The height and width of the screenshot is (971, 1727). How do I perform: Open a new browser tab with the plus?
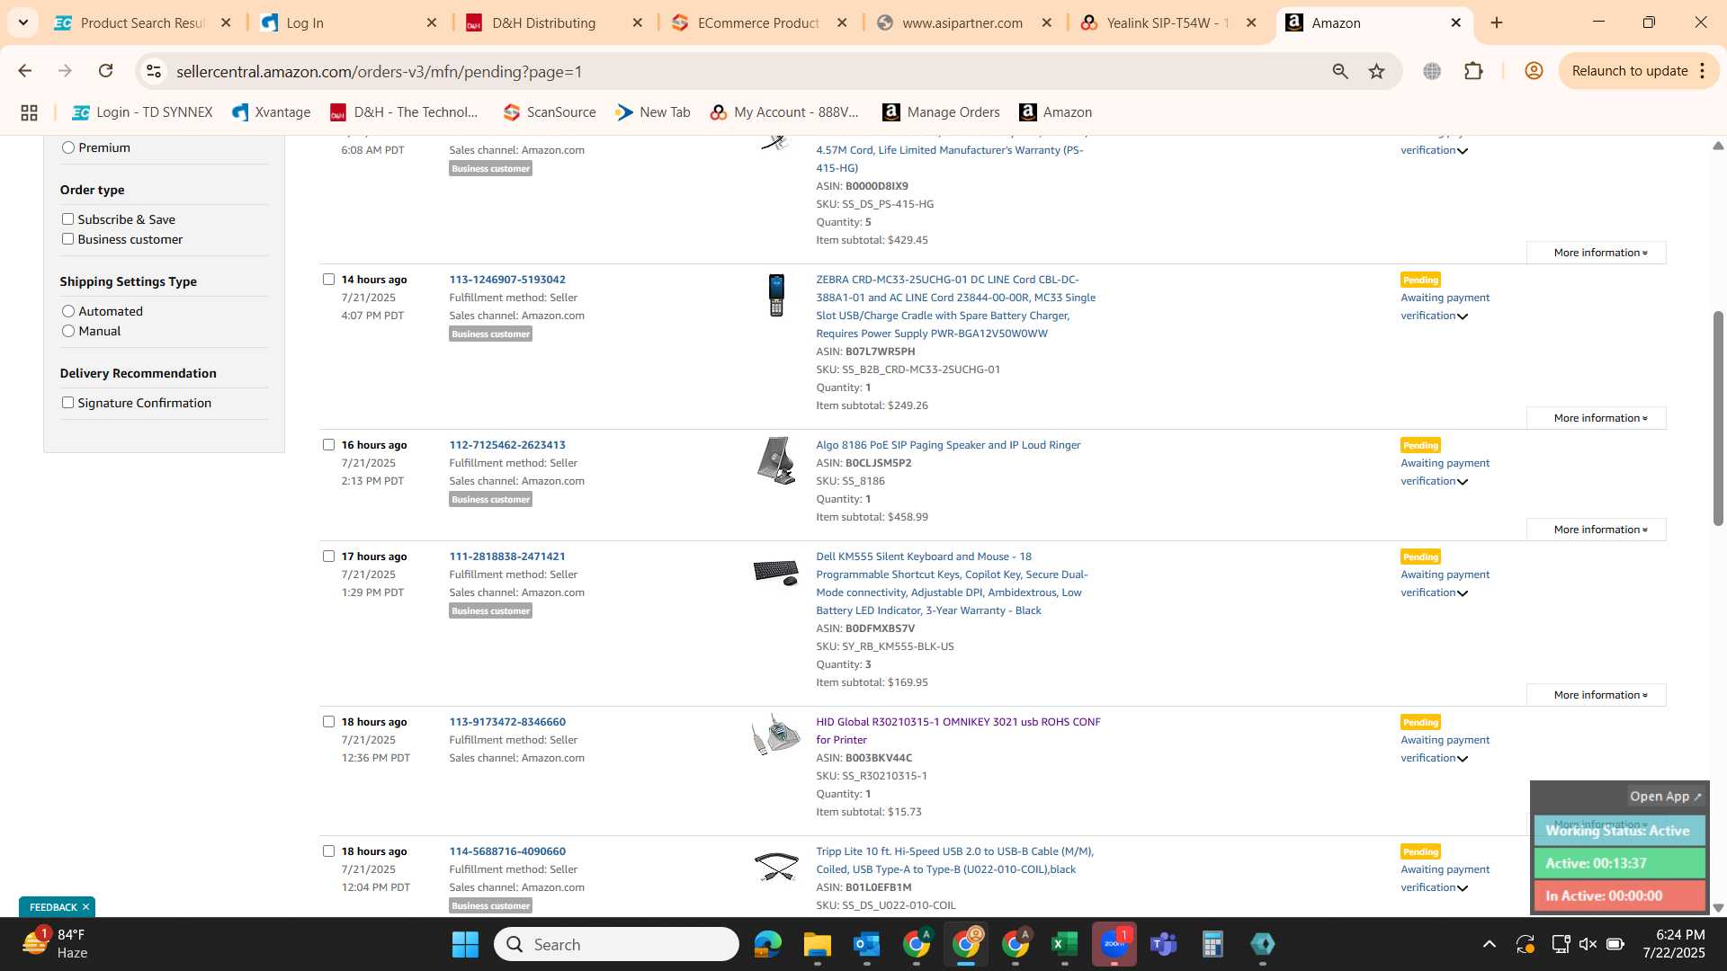click(1497, 22)
